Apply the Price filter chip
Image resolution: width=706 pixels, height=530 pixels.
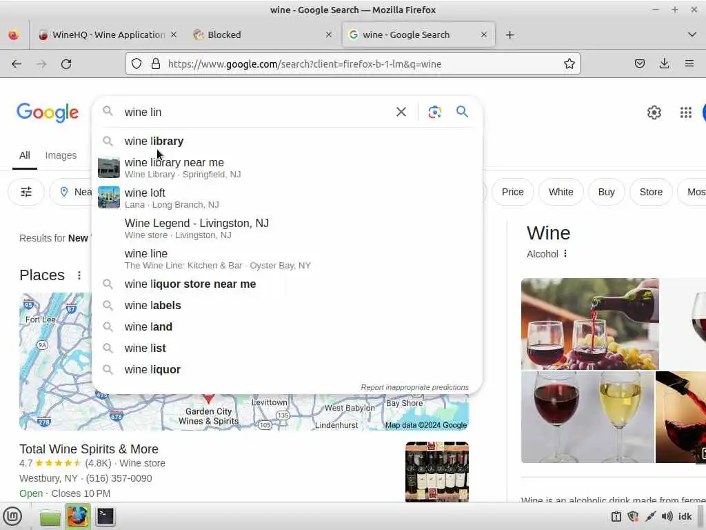click(512, 192)
